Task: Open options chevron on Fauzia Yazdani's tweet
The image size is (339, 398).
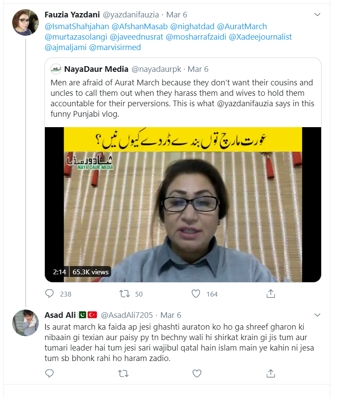Action: 317,14
